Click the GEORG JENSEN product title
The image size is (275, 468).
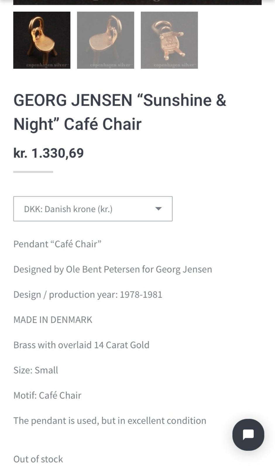pos(120,112)
